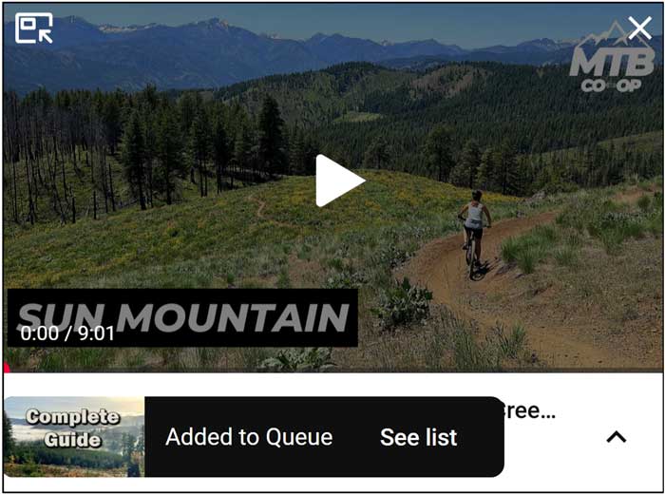Click the word MOUNTAIN in the video overlay
This screenshot has width=665, height=495.
pos(233,317)
